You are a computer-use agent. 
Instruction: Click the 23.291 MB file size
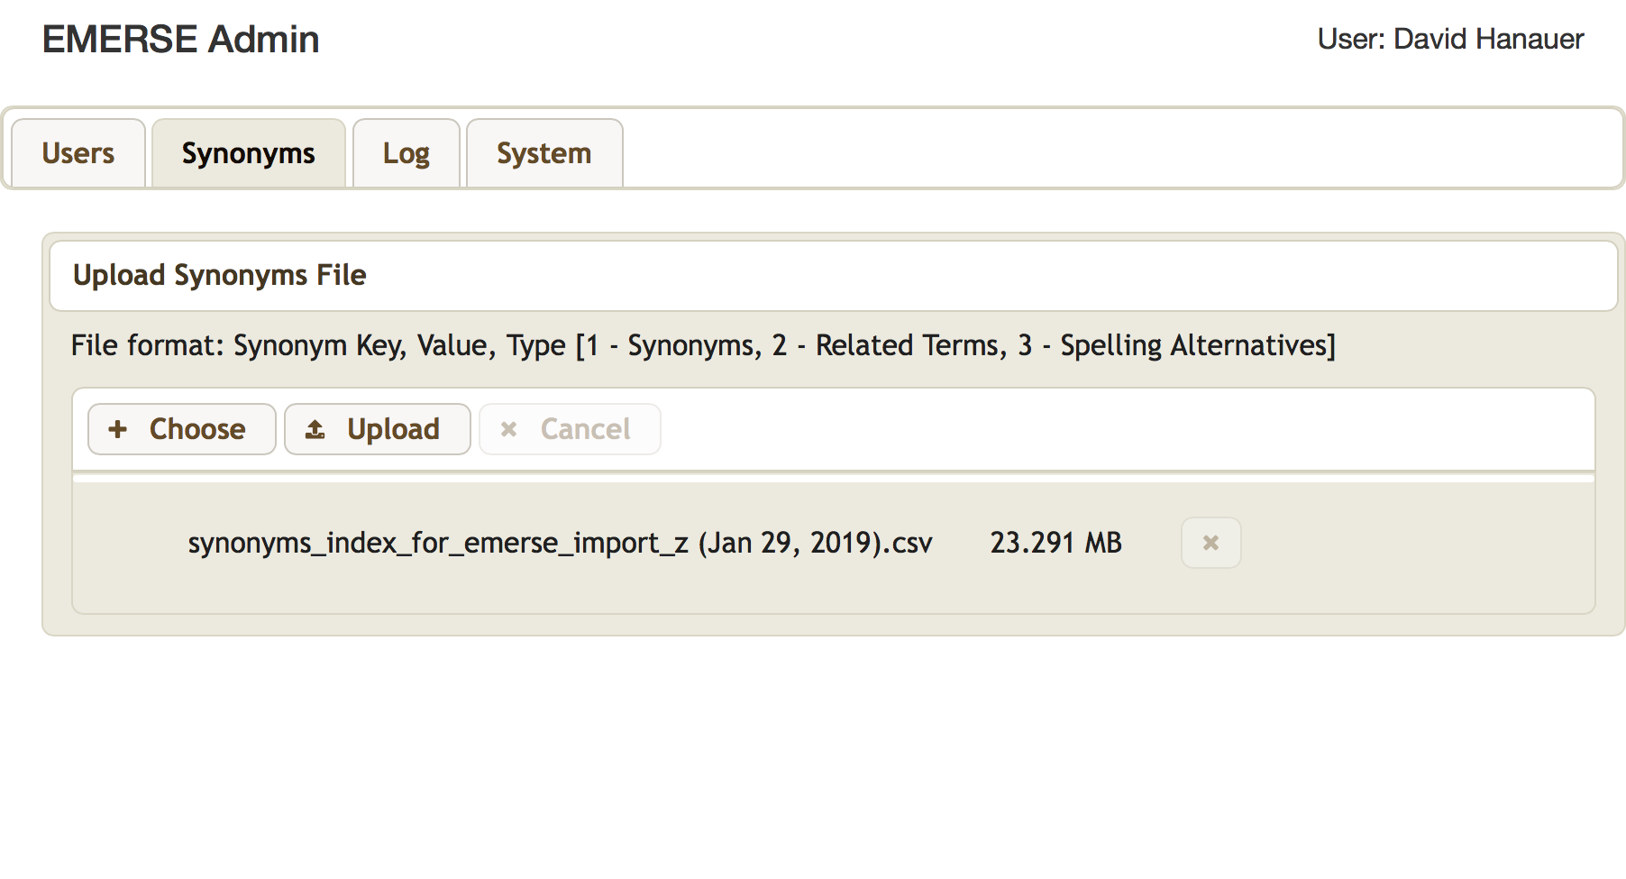click(x=1056, y=543)
